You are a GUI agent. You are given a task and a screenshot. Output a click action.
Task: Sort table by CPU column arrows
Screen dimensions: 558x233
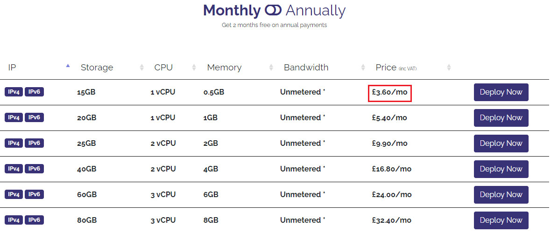click(194, 67)
